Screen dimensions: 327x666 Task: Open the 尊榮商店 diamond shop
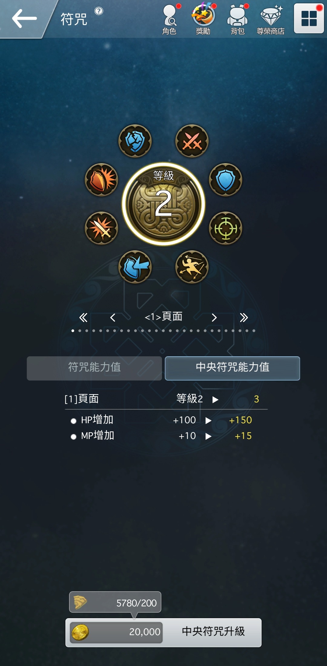pyautogui.click(x=271, y=19)
